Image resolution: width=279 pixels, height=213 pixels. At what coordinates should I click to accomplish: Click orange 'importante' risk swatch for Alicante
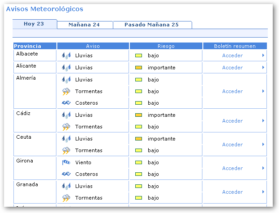tap(139, 68)
